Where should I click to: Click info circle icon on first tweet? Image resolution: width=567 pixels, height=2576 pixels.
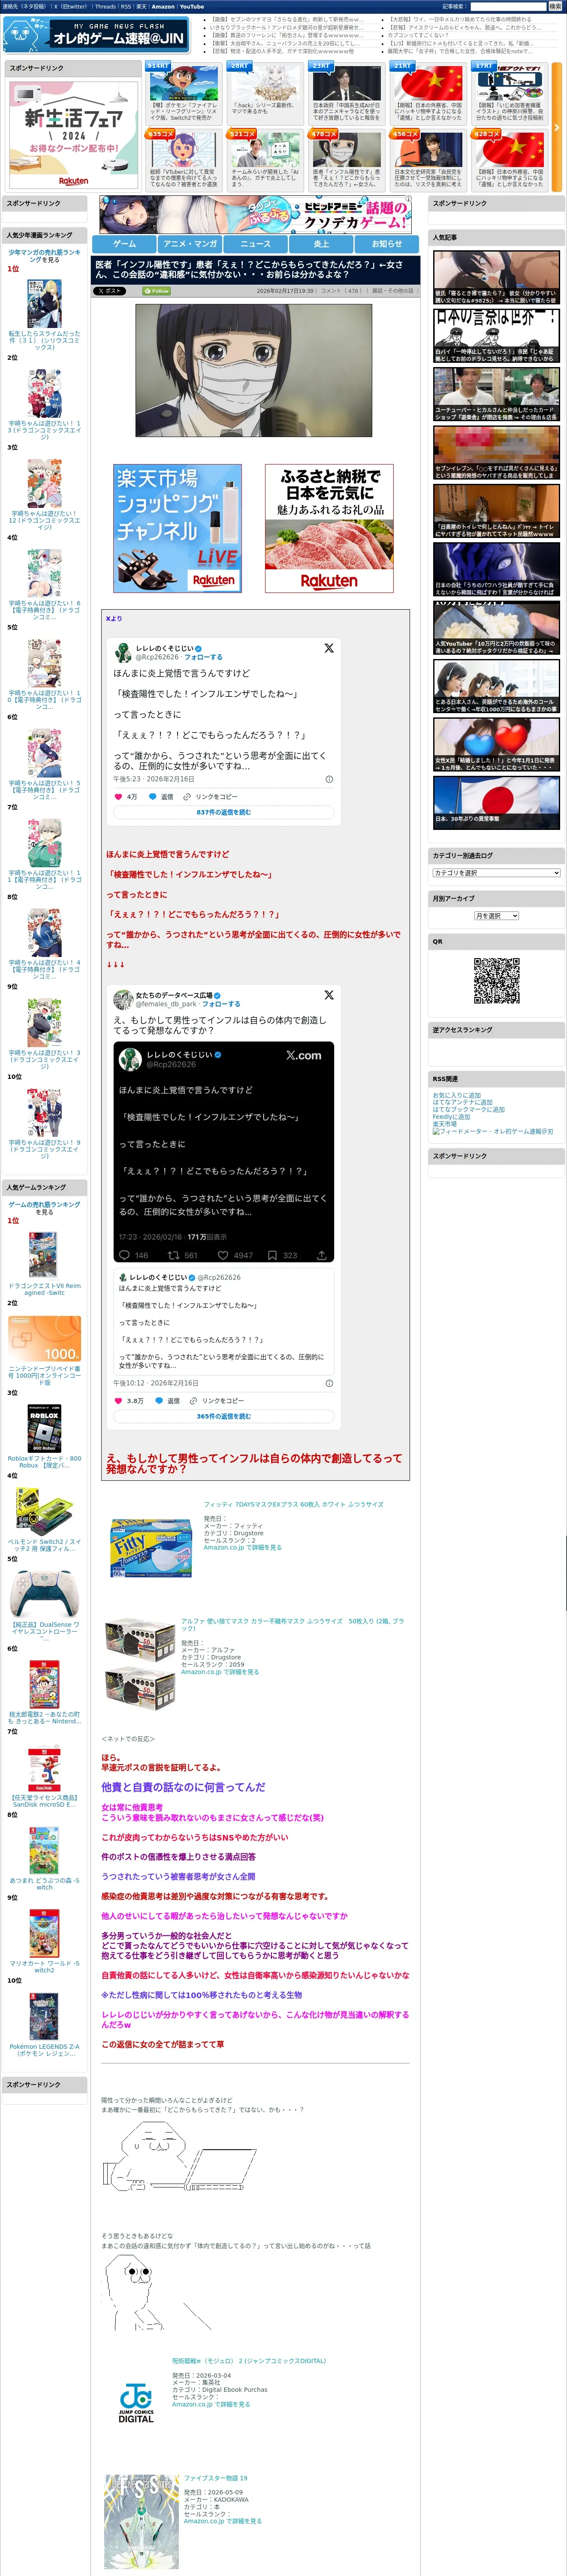tap(329, 779)
